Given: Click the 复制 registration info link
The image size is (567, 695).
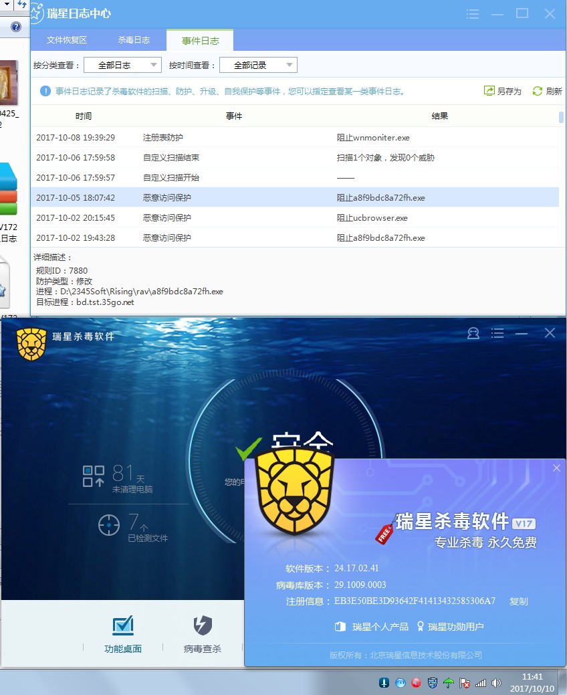Looking at the screenshot, I should tap(519, 601).
